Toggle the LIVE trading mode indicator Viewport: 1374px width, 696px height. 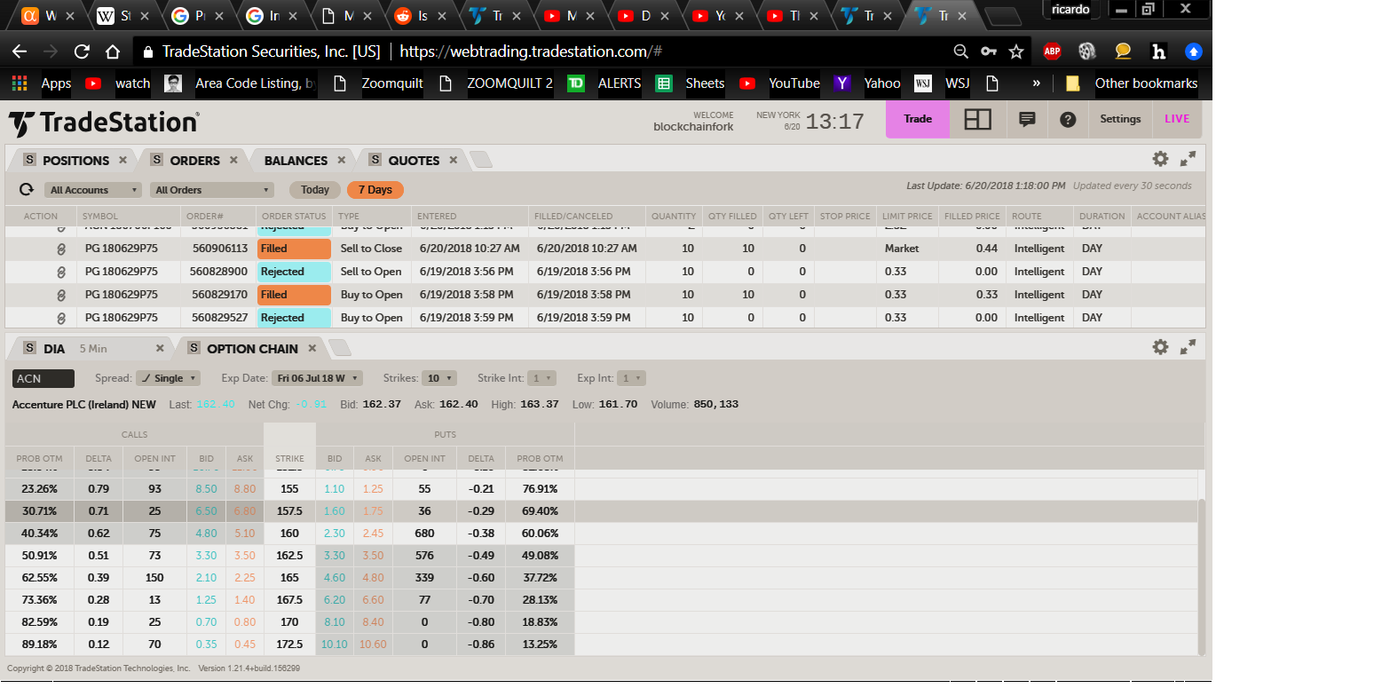1176,119
